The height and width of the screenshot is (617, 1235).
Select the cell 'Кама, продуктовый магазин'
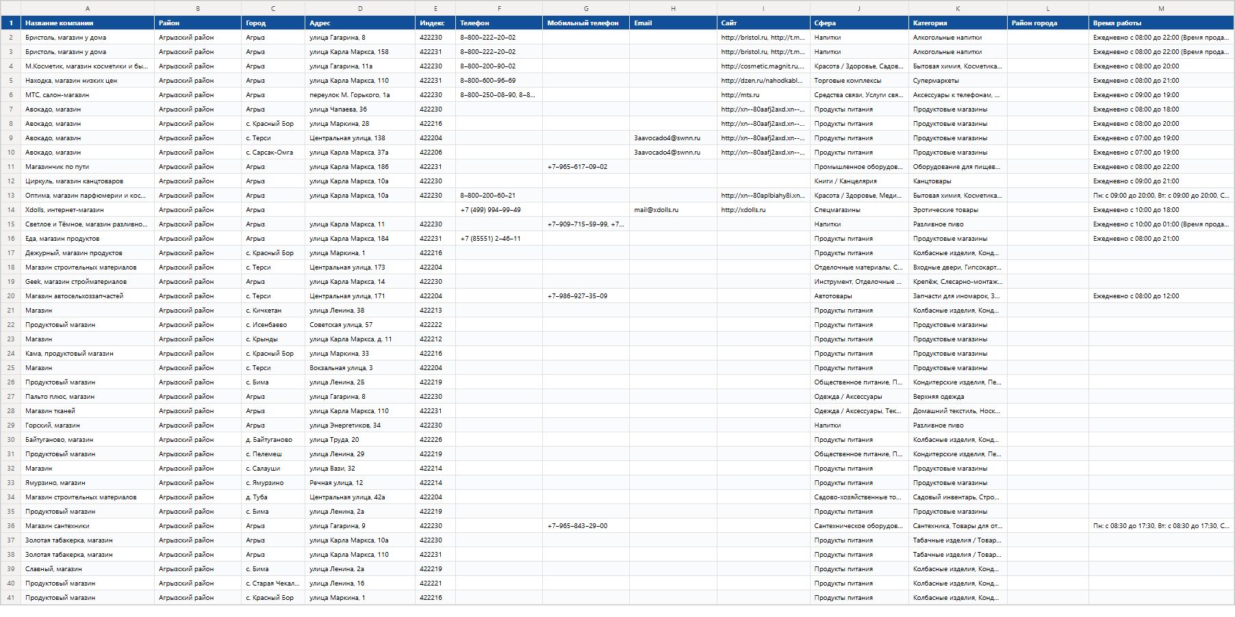pos(88,354)
